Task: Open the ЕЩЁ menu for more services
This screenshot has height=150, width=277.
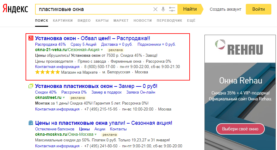Action: click(191, 20)
